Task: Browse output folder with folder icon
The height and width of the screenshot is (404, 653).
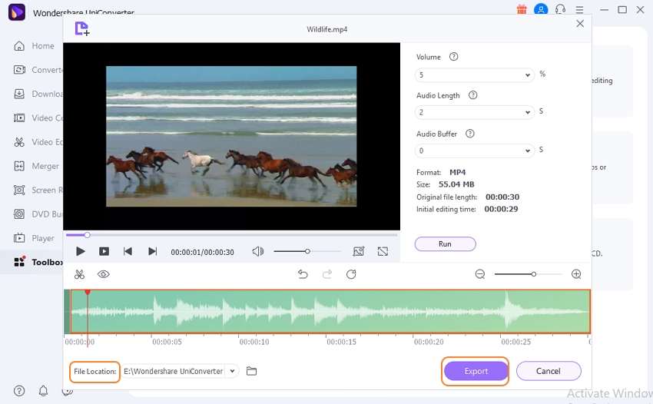Action: point(251,371)
